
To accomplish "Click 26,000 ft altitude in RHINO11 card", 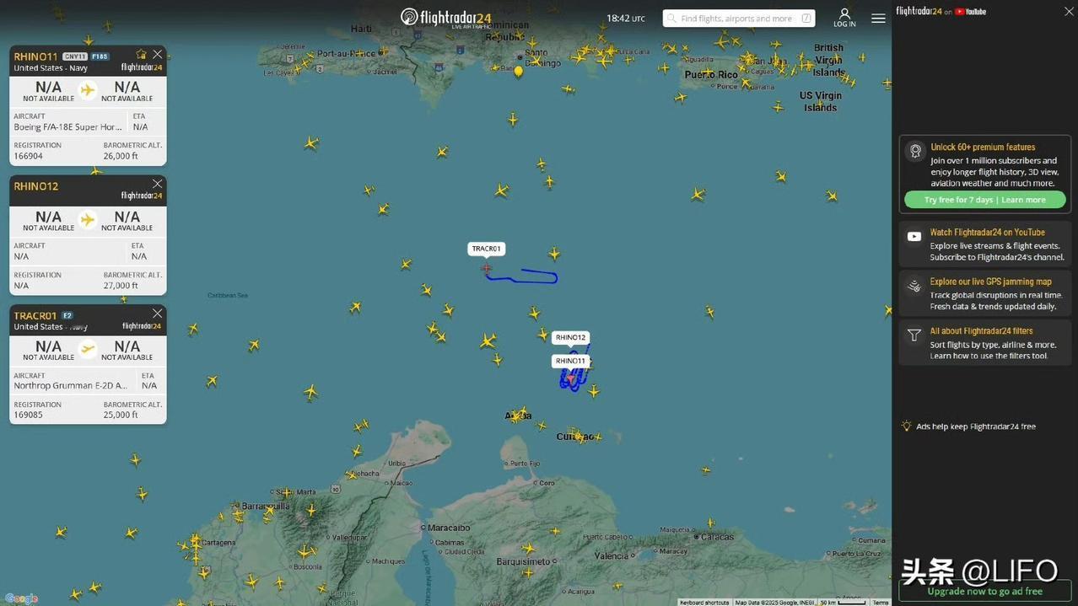I will pos(121,156).
